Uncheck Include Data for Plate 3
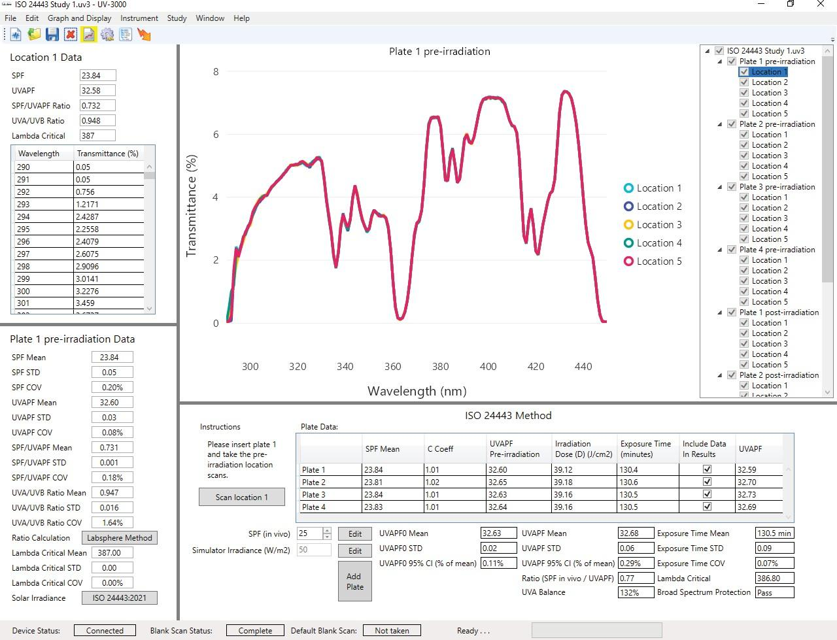This screenshot has width=837, height=640. point(706,494)
